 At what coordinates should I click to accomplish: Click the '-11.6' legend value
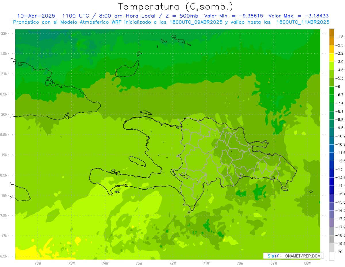(341, 153)
